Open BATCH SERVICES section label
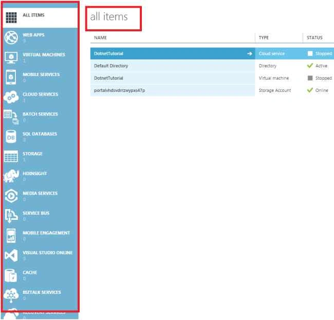 click(40, 114)
